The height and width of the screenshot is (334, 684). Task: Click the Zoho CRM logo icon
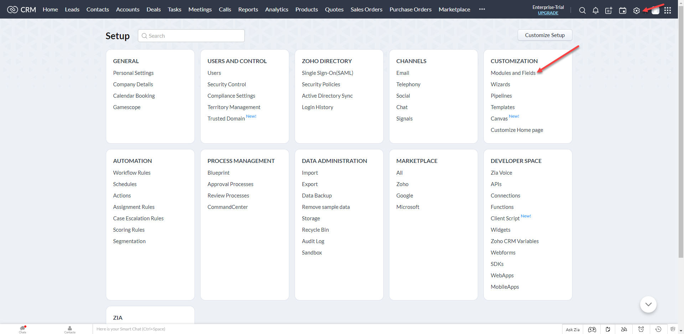tap(12, 10)
